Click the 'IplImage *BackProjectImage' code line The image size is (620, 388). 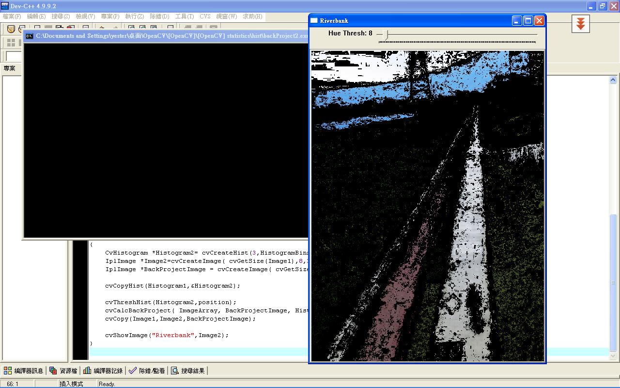207,269
